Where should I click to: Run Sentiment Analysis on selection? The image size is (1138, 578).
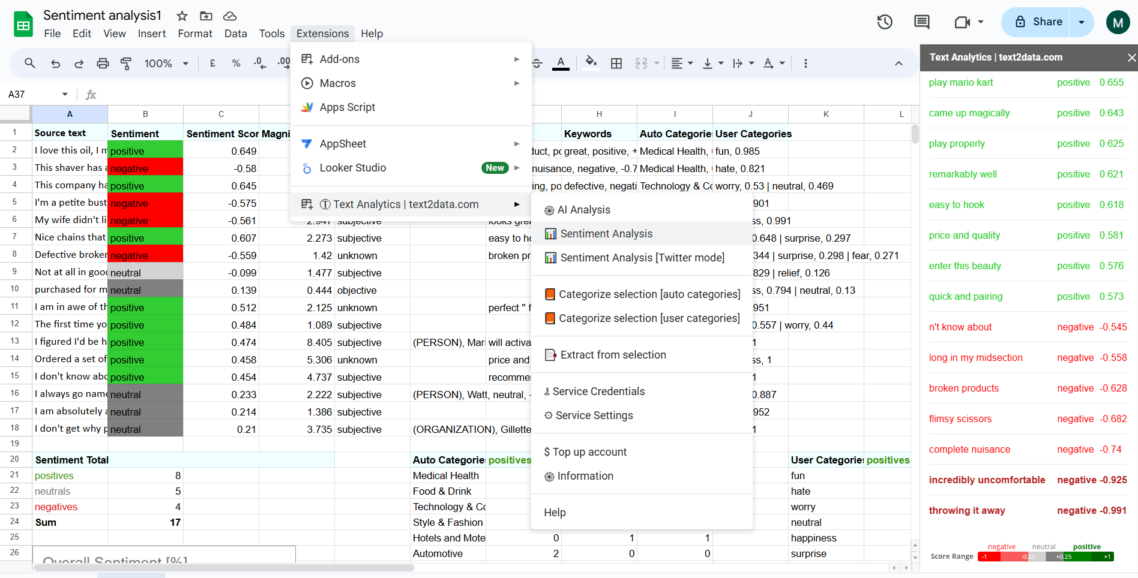coord(642,234)
